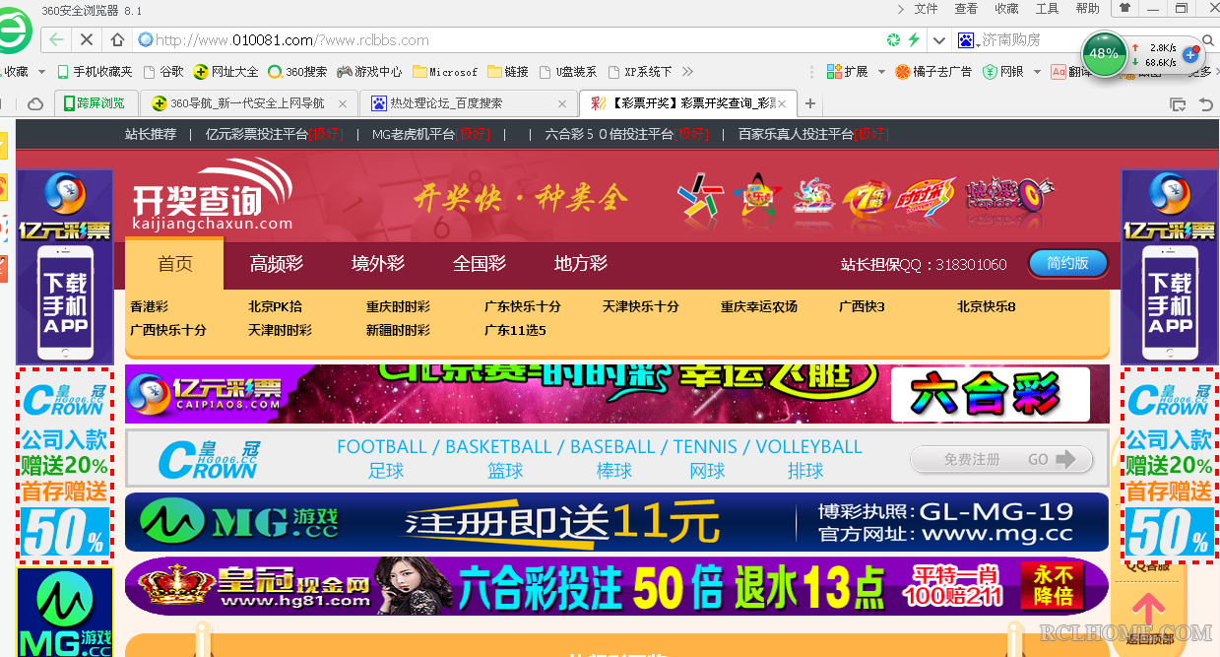Screen dimensions: 1220x657
Task: Open the 收藏 menu
Action: pos(1006,9)
